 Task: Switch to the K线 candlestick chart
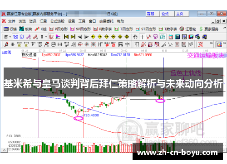[40, 29]
